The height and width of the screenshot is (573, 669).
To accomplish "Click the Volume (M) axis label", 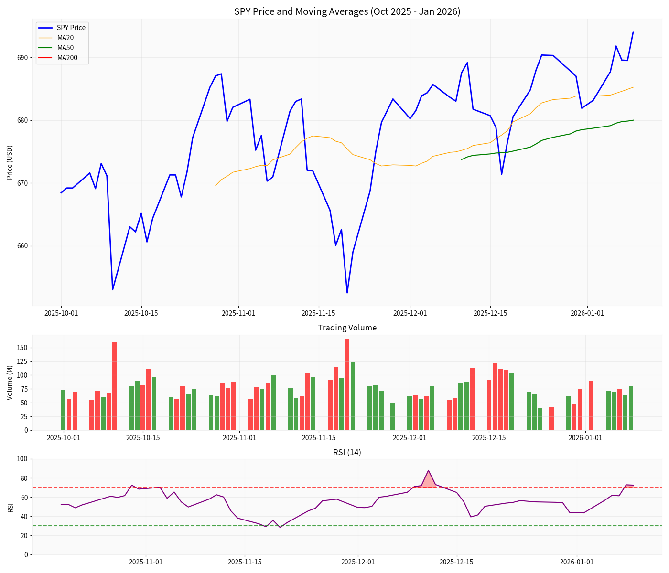I will pyautogui.click(x=11, y=383).
